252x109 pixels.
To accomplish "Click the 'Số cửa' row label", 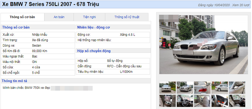I will 8,67.
